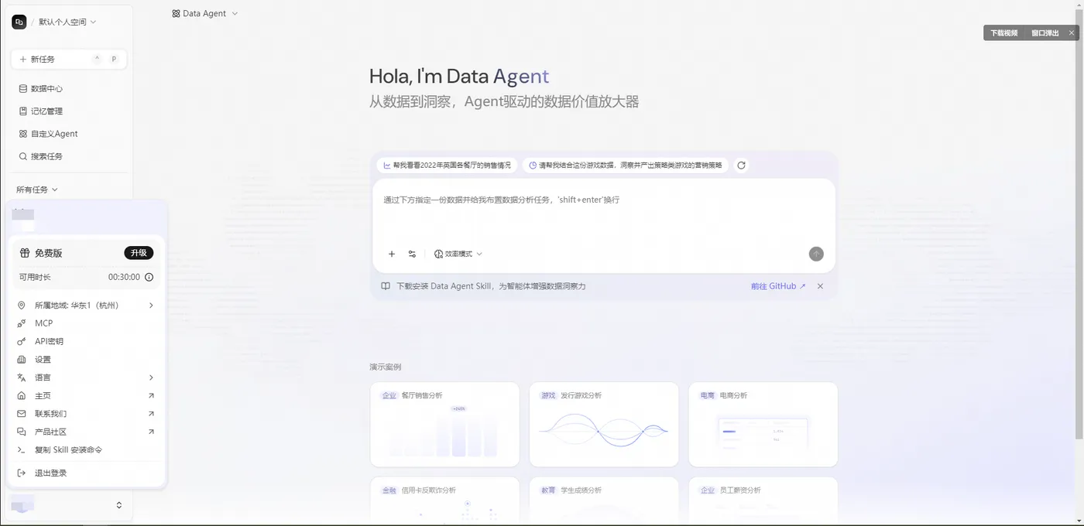The height and width of the screenshot is (526, 1084).
Task: Click the plus add-data icon in prompt box
Action: pyautogui.click(x=392, y=254)
